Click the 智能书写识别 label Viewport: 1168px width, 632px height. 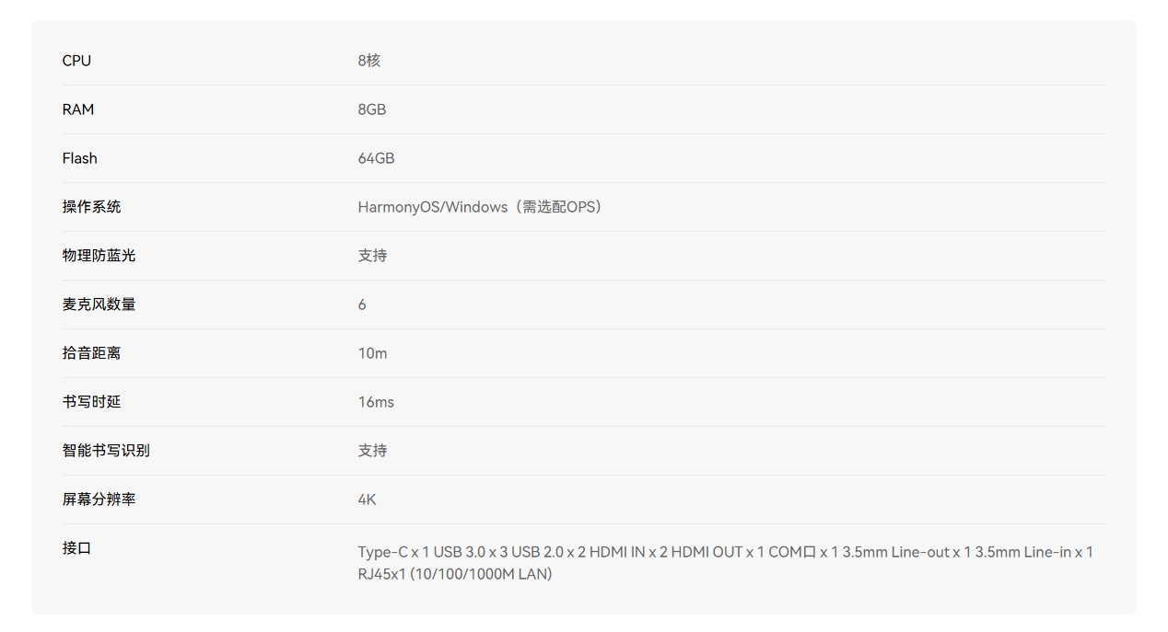tap(106, 451)
